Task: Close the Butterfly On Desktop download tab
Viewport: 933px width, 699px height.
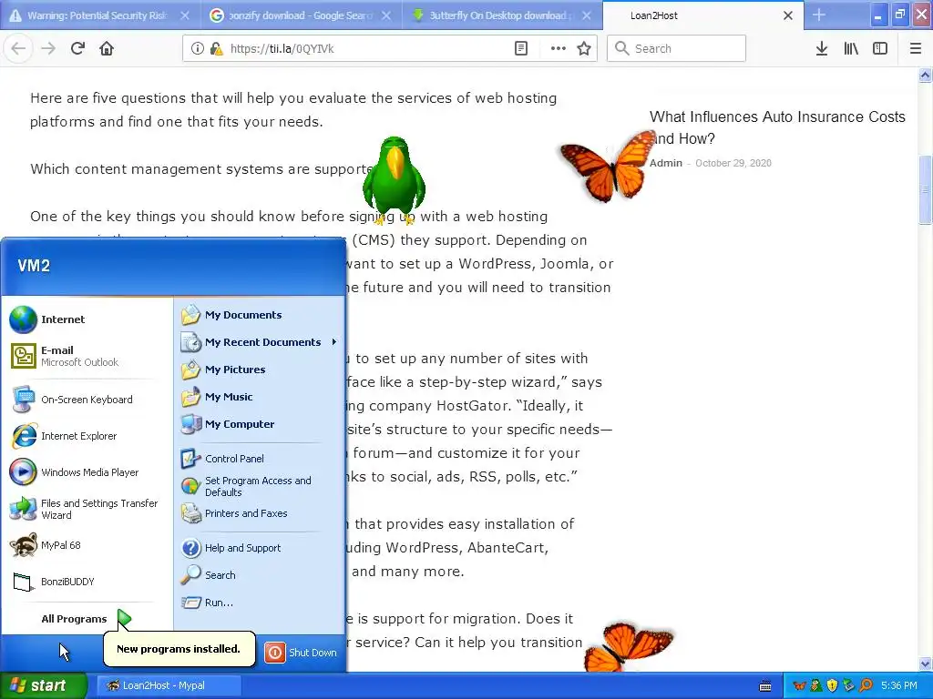Action: pos(587,15)
